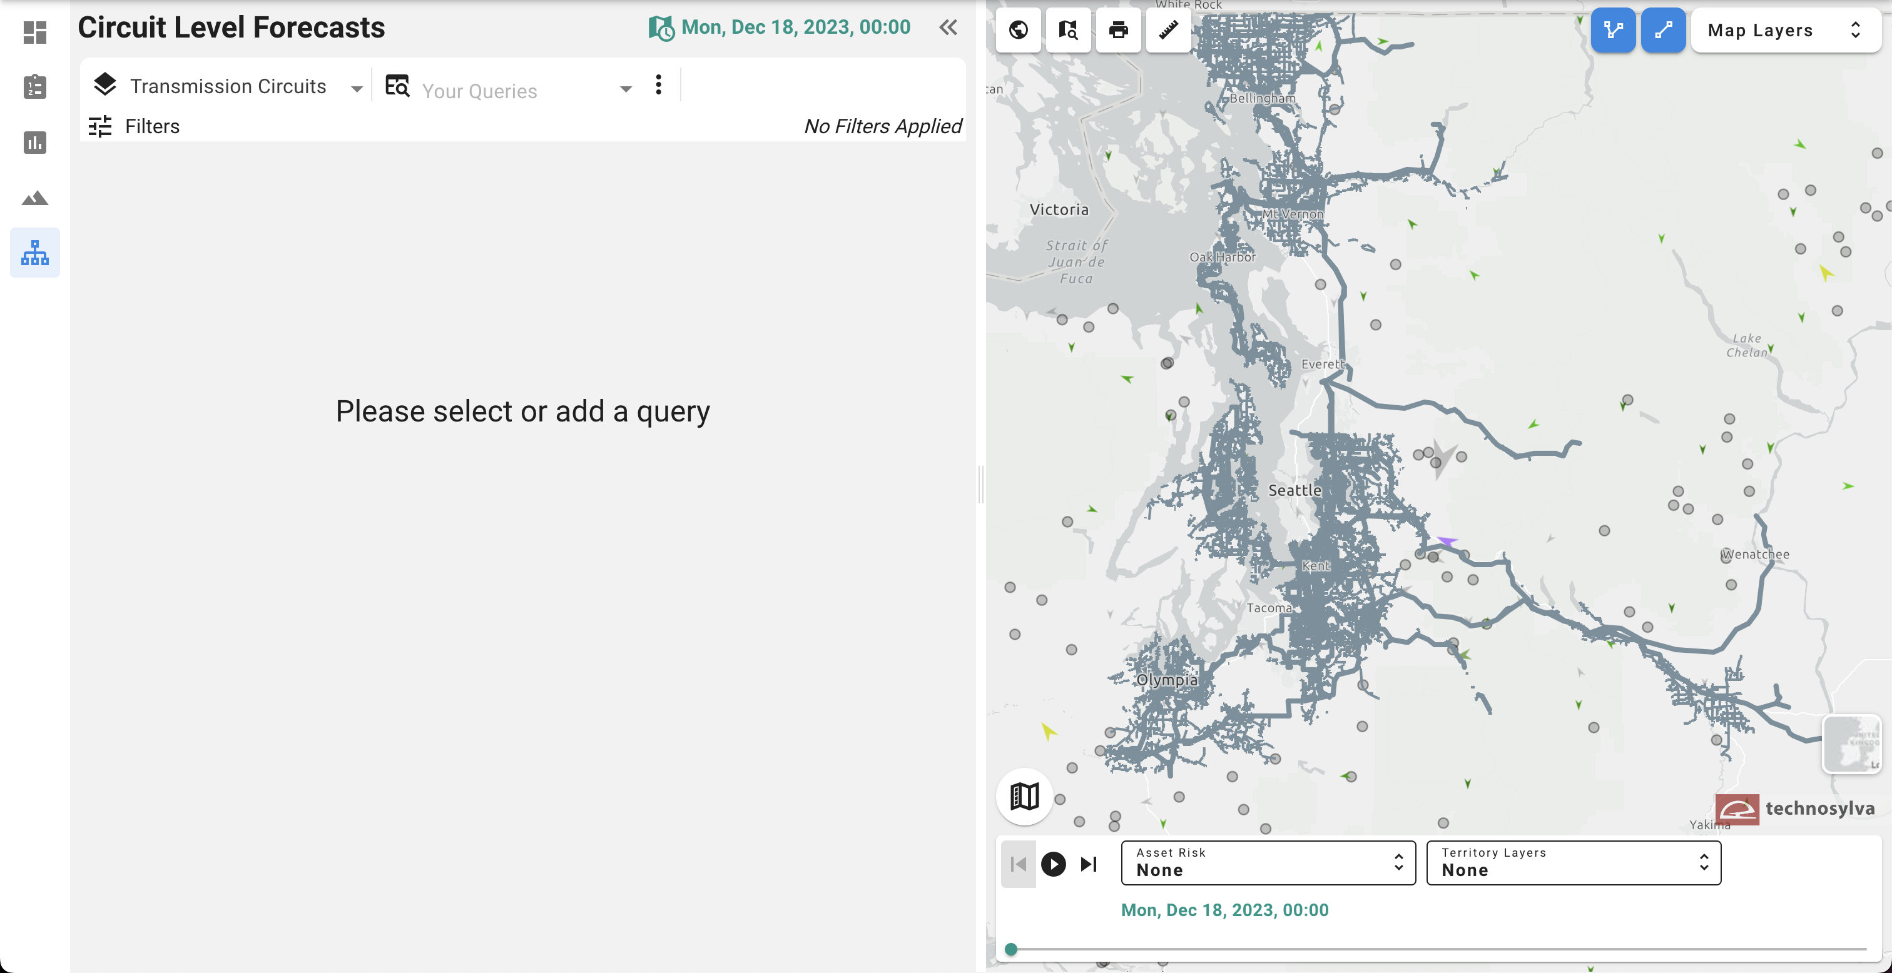
Task: Toggle the blue line segment button
Action: (1663, 30)
